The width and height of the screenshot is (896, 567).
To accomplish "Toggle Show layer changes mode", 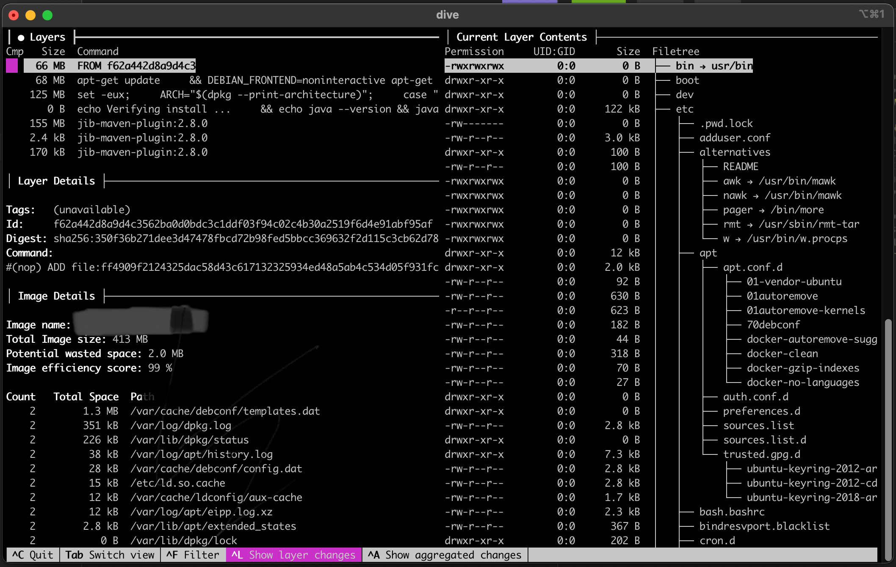I will click(x=293, y=555).
